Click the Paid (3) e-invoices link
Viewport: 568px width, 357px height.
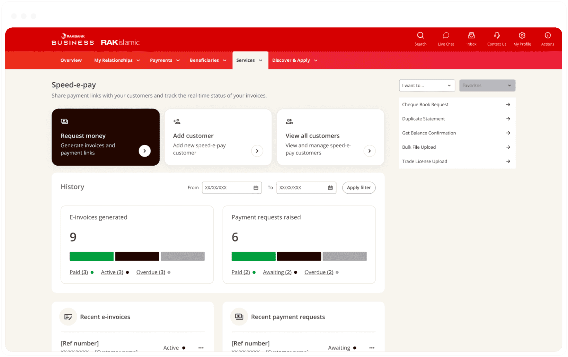click(x=79, y=272)
